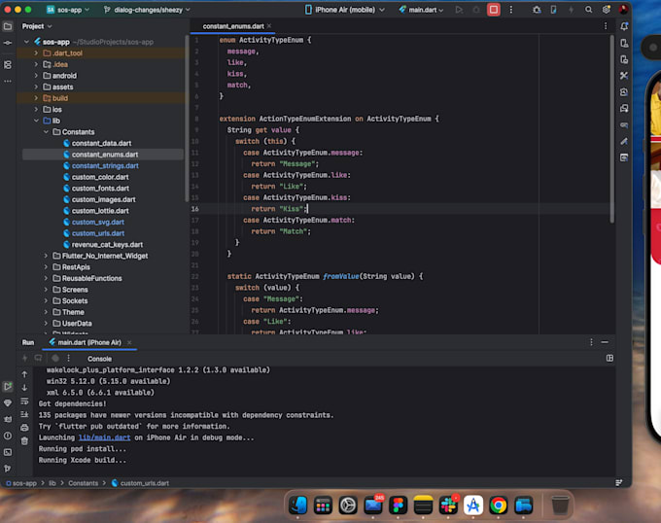Viewport: 661px width, 523px height.
Task: Open the Flutter Inspector wrench icon
Action: pos(624,76)
